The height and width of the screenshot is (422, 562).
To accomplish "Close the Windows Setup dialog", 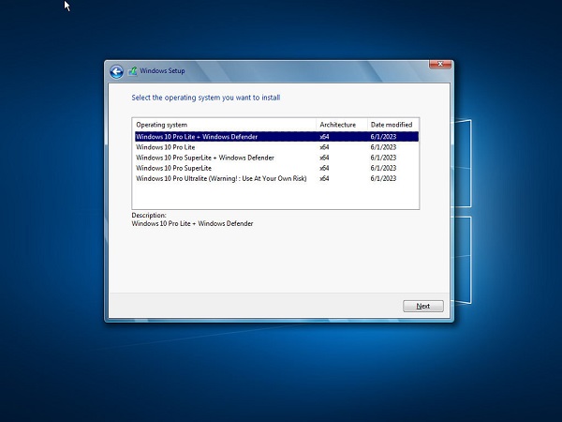I will 440,64.
